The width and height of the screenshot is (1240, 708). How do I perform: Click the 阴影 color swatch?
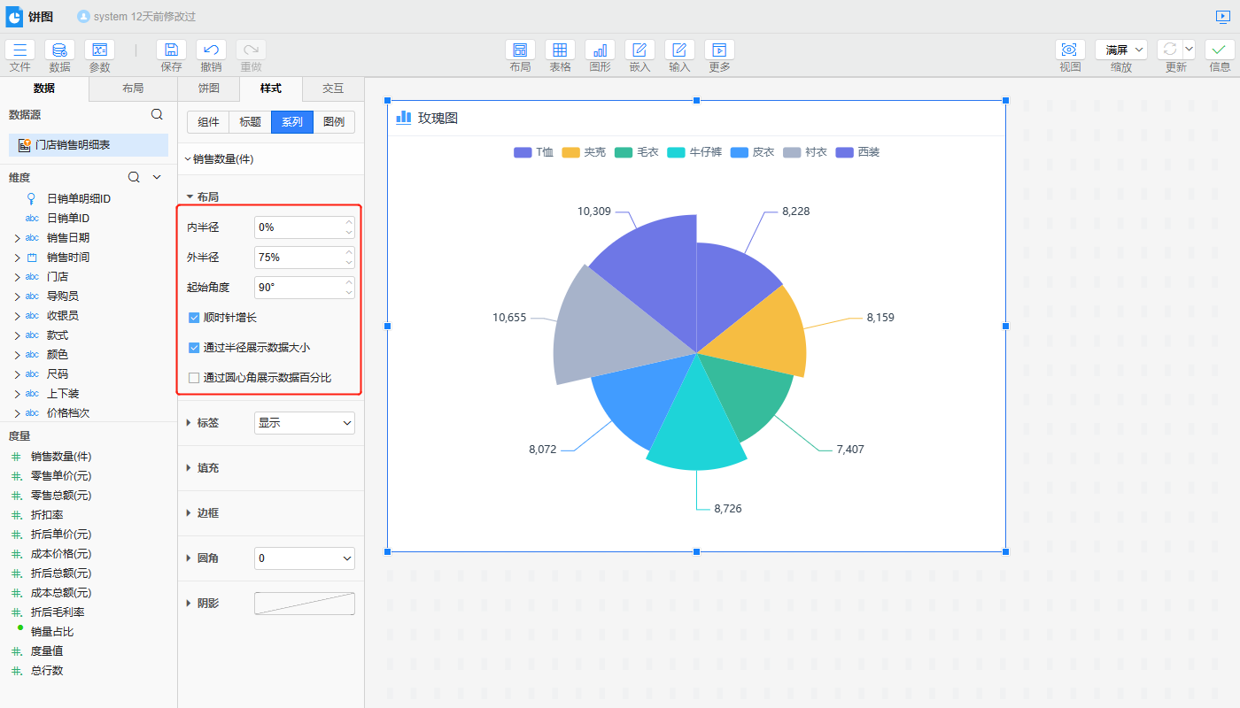point(304,604)
